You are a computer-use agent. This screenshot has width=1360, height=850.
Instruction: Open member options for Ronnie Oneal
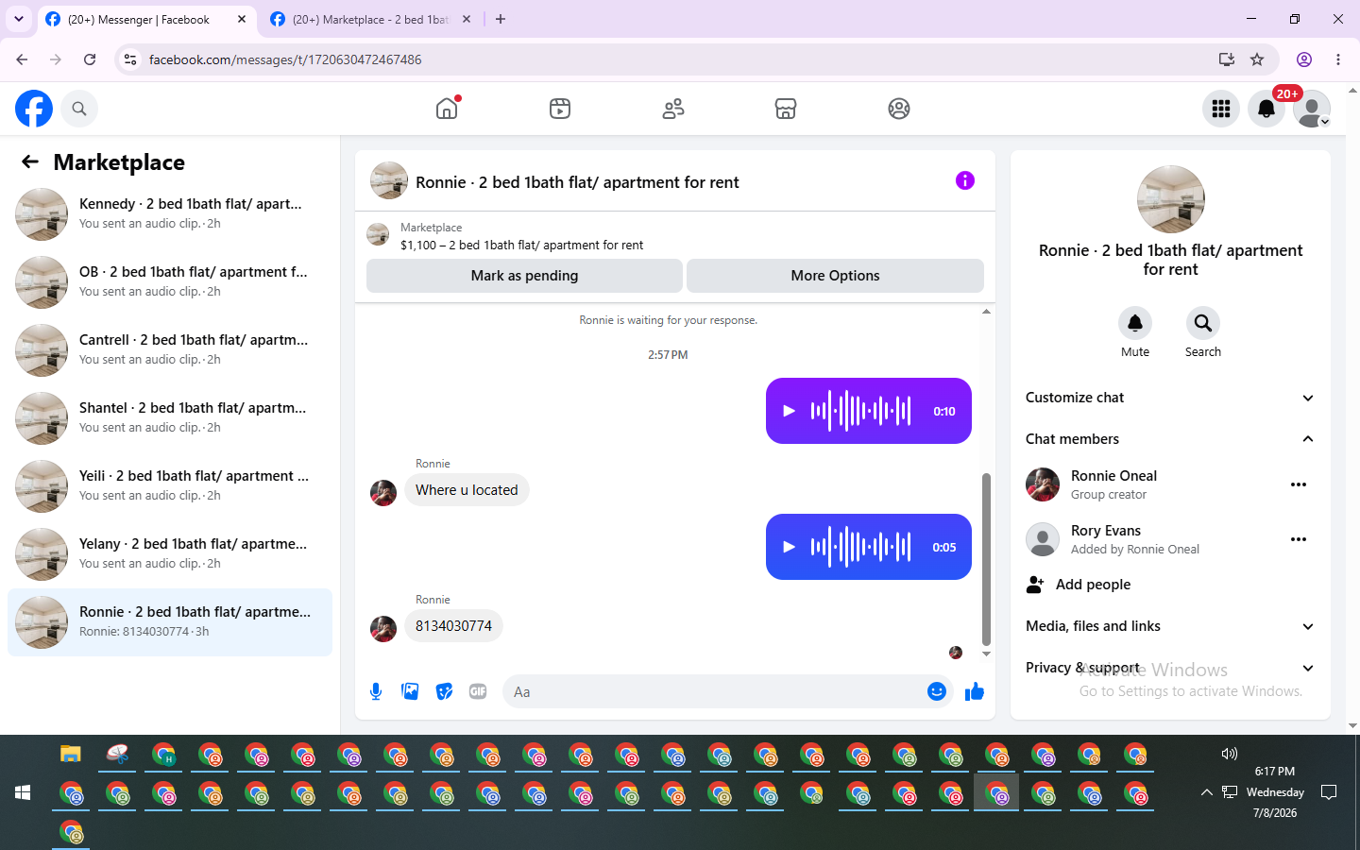point(1299,484)
